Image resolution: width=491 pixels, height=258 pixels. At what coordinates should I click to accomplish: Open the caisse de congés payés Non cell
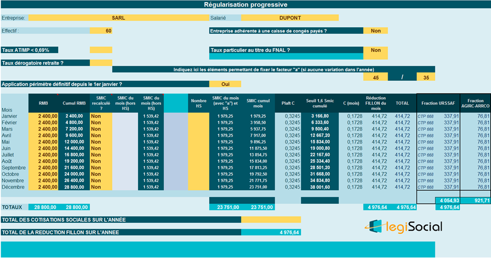375,30
